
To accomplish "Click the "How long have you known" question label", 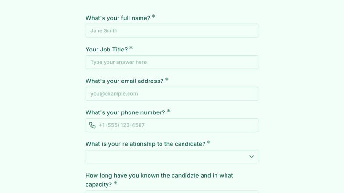I will pos(159,180).
